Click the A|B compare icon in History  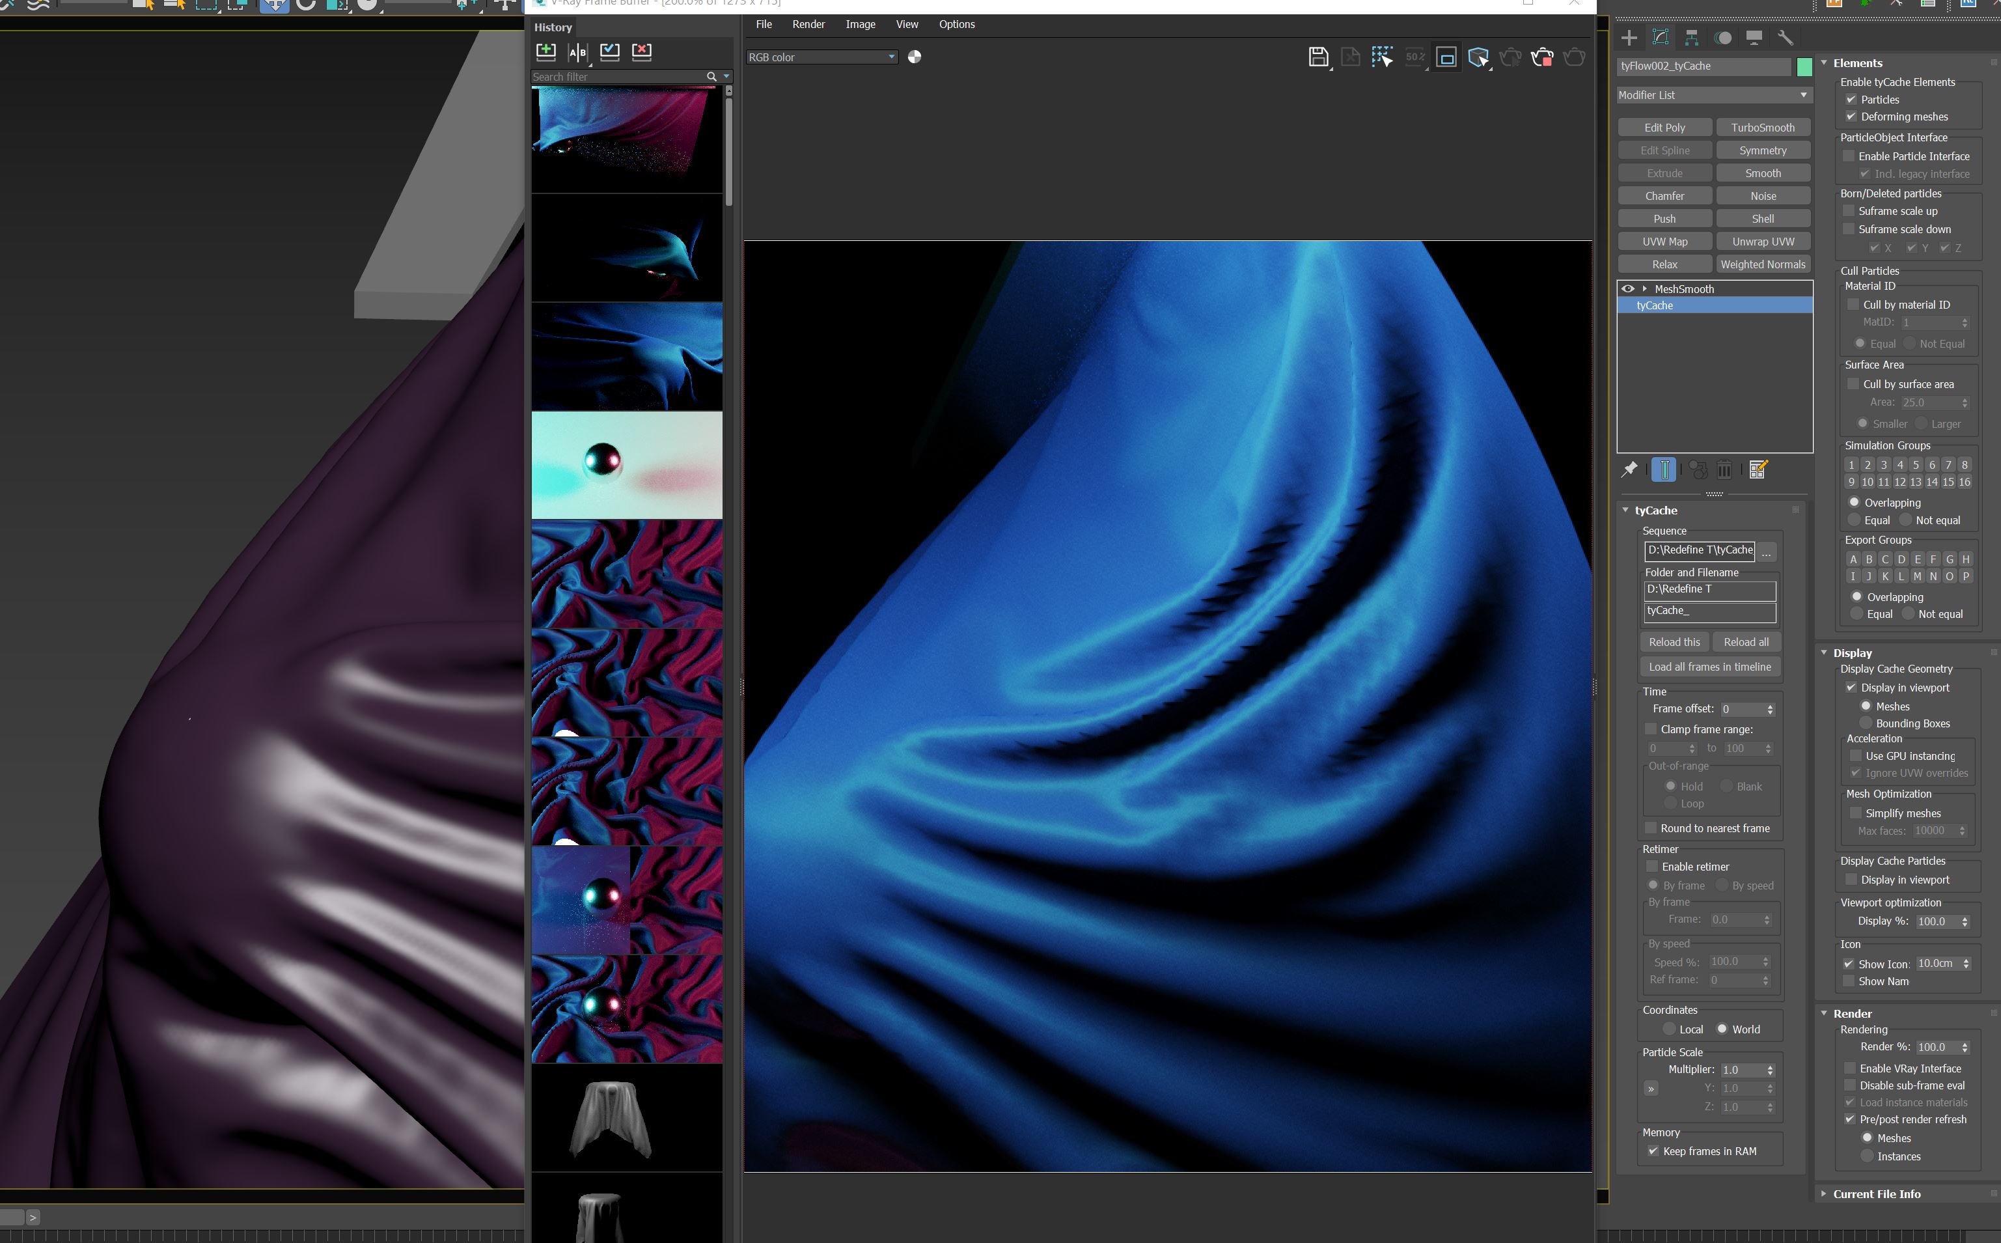tap(577, 52)
